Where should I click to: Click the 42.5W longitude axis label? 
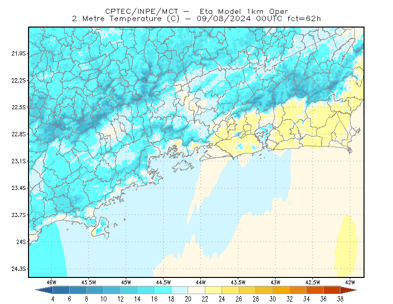click(x=312, y=282)
